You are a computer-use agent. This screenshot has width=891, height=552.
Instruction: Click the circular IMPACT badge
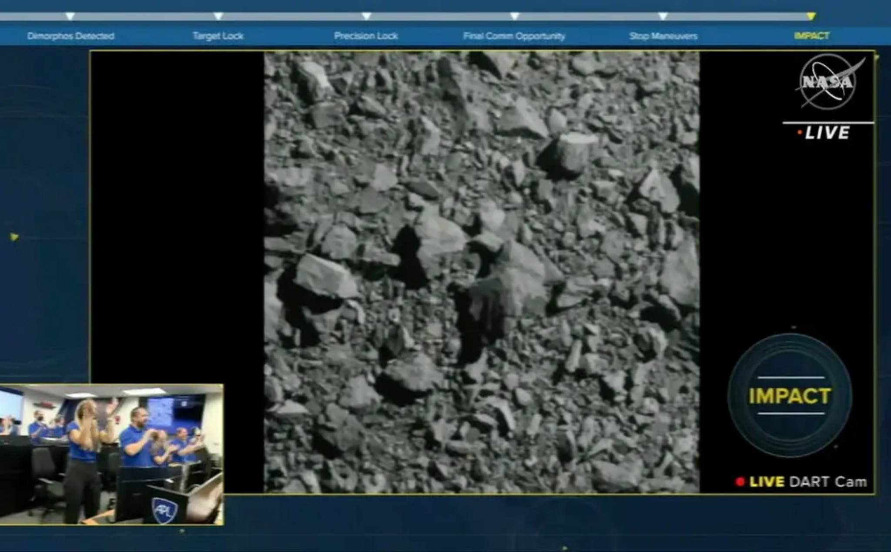pos(790,395)
